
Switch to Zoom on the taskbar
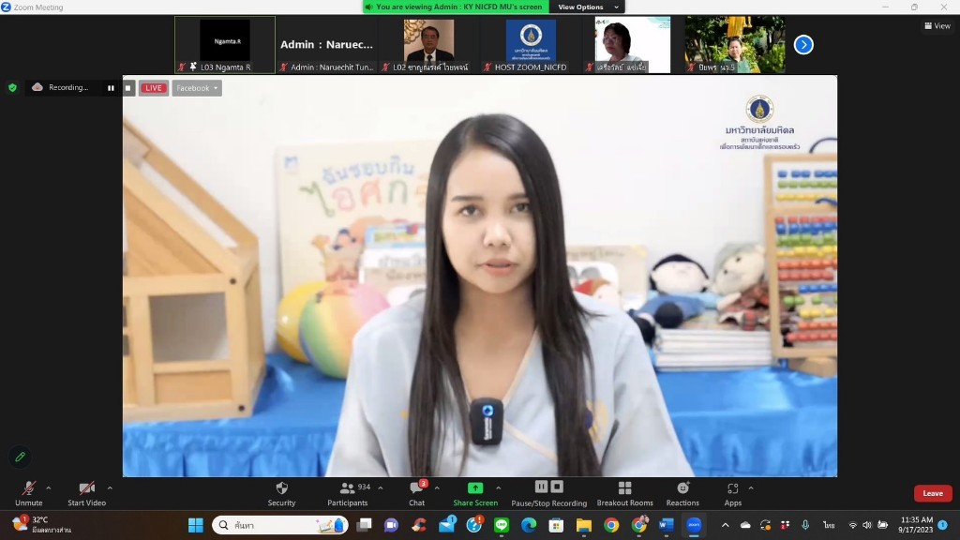pyautogui.click(x=694, y=525)
